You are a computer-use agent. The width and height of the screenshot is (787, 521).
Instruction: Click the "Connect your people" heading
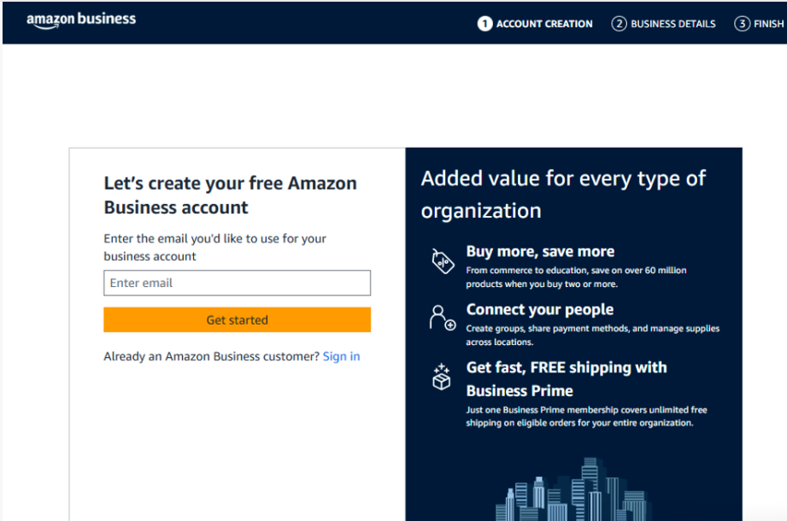click(539, 309)
